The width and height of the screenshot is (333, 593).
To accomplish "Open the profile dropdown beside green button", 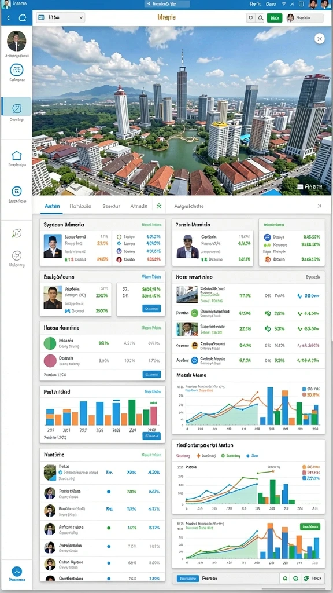I will click(305, 18).
